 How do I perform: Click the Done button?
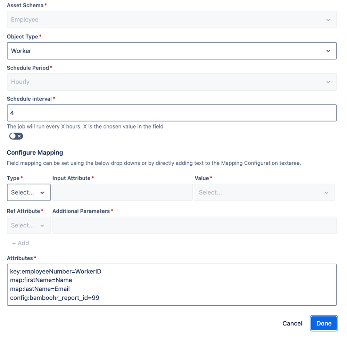pos(324,323)
